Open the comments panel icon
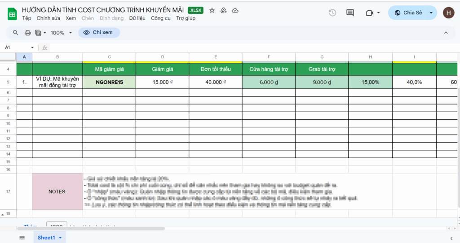The width and height of the screenshot is (460, 243). click(x=350, y=13)
